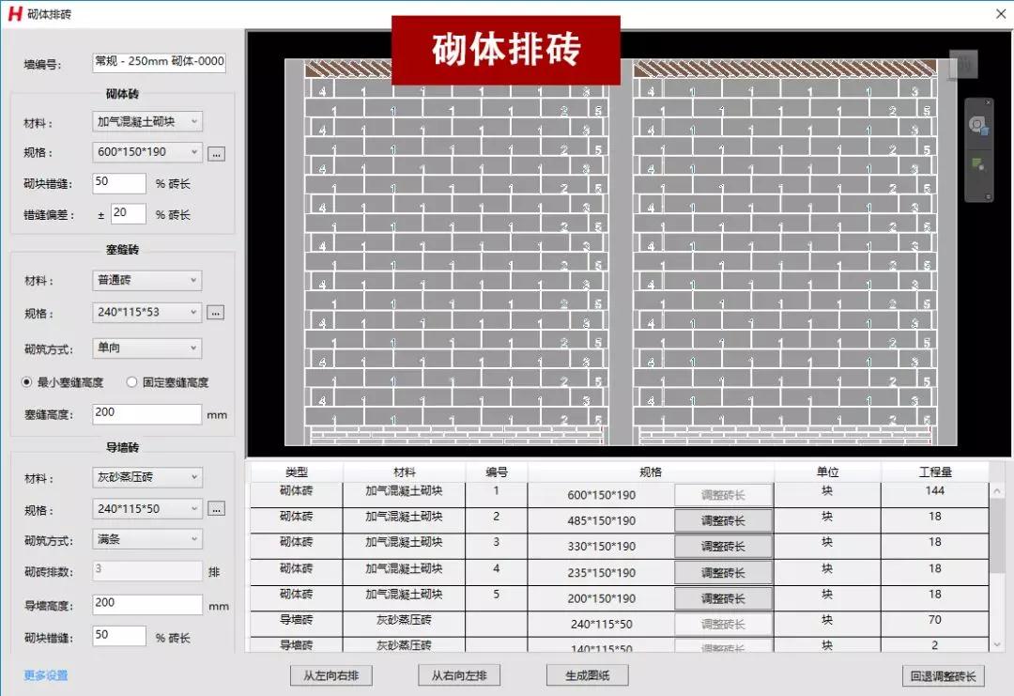The image size is (1014, 696).
Task: Click the 编号 column header
Action: 497,472
